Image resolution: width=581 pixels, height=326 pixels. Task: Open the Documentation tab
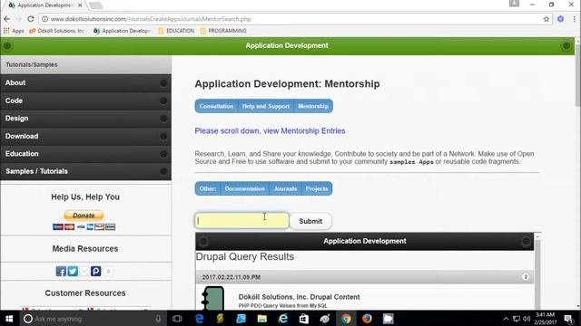(x=244, y=188)
